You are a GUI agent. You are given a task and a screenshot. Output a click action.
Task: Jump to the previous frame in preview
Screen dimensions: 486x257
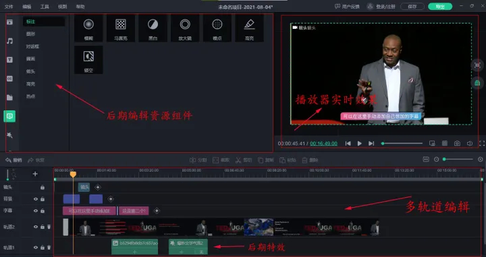[348, 143]
